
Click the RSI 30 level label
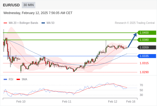[x=141, y=95]
